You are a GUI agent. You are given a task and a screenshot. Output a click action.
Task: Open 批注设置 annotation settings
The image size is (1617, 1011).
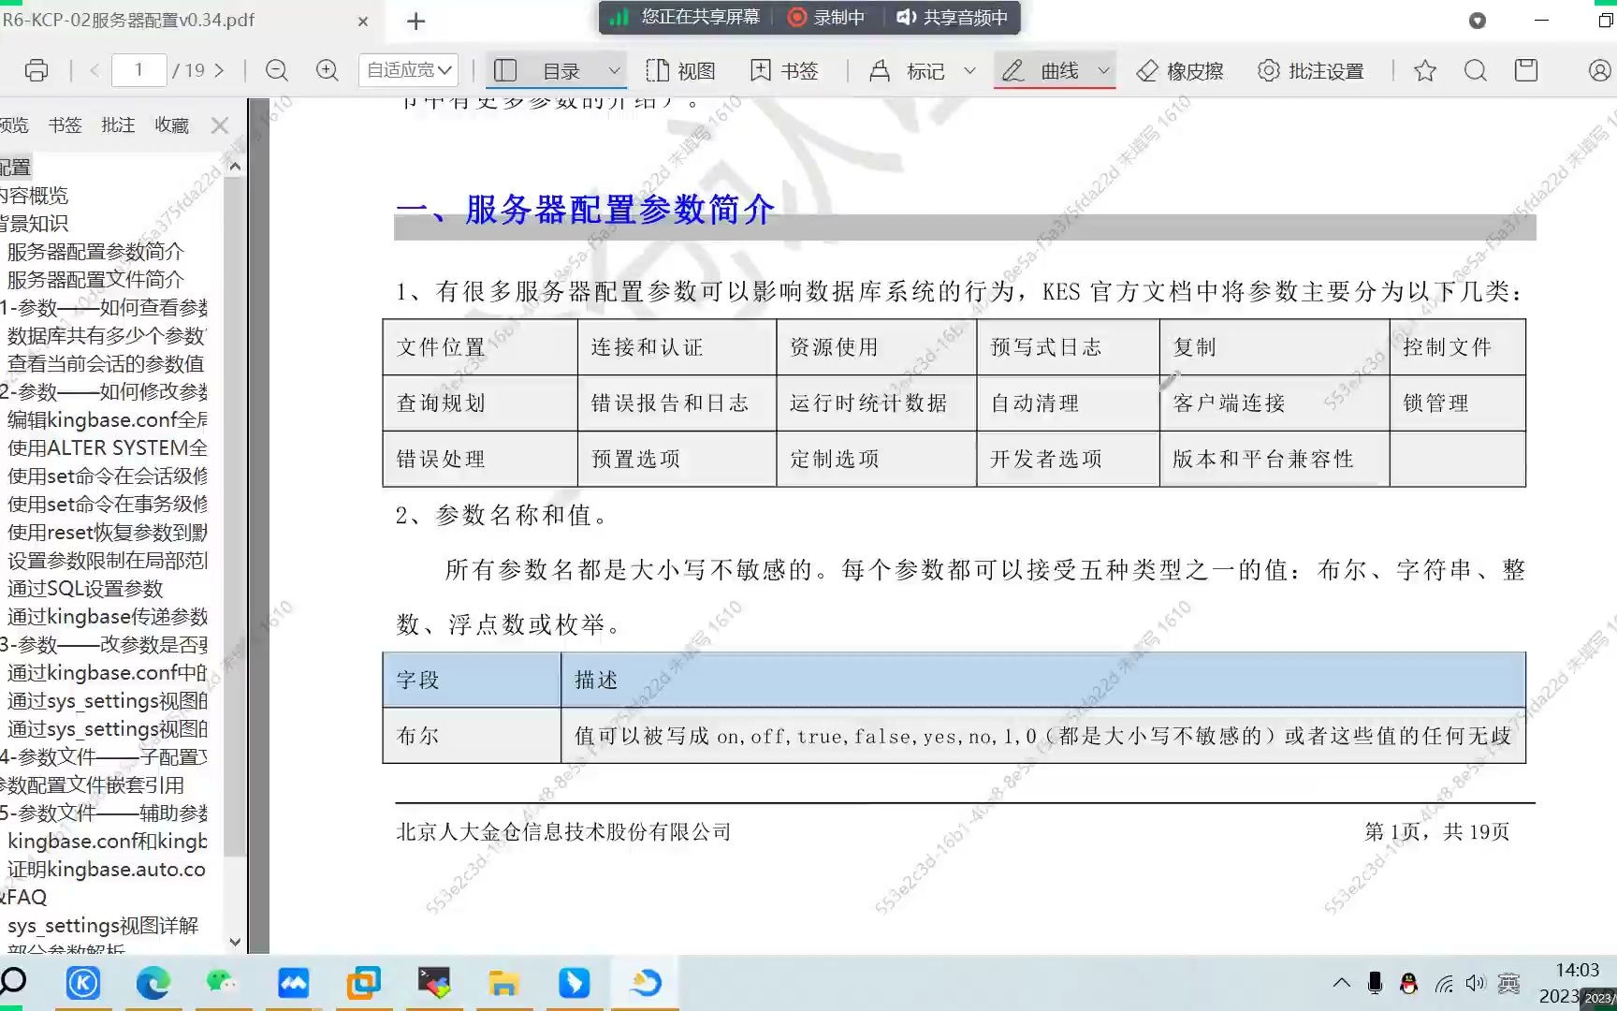(1312, 70)
